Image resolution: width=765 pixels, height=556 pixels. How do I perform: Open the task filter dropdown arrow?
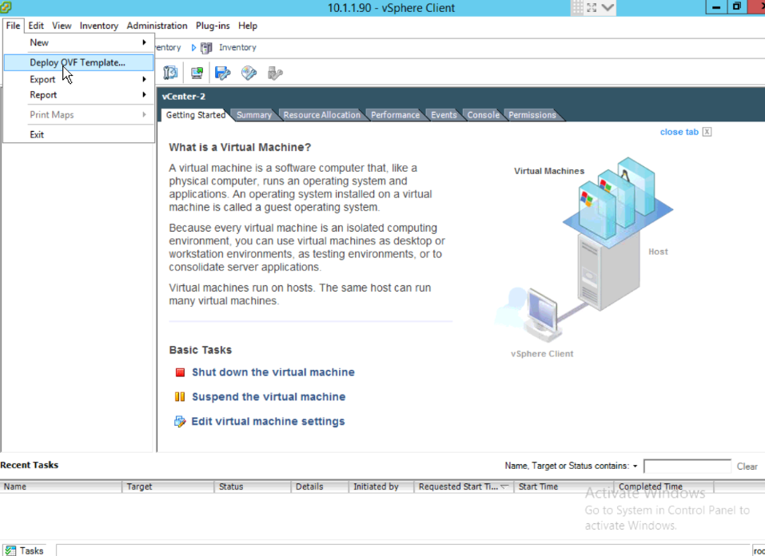coord(636,467)
